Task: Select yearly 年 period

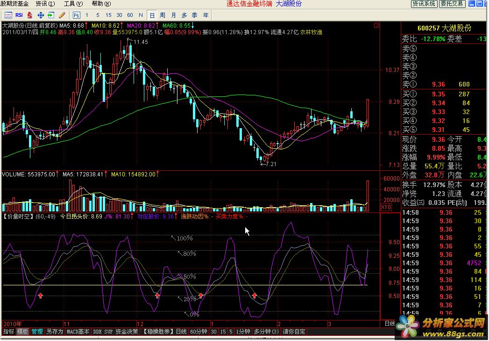Action: point(206,15)
